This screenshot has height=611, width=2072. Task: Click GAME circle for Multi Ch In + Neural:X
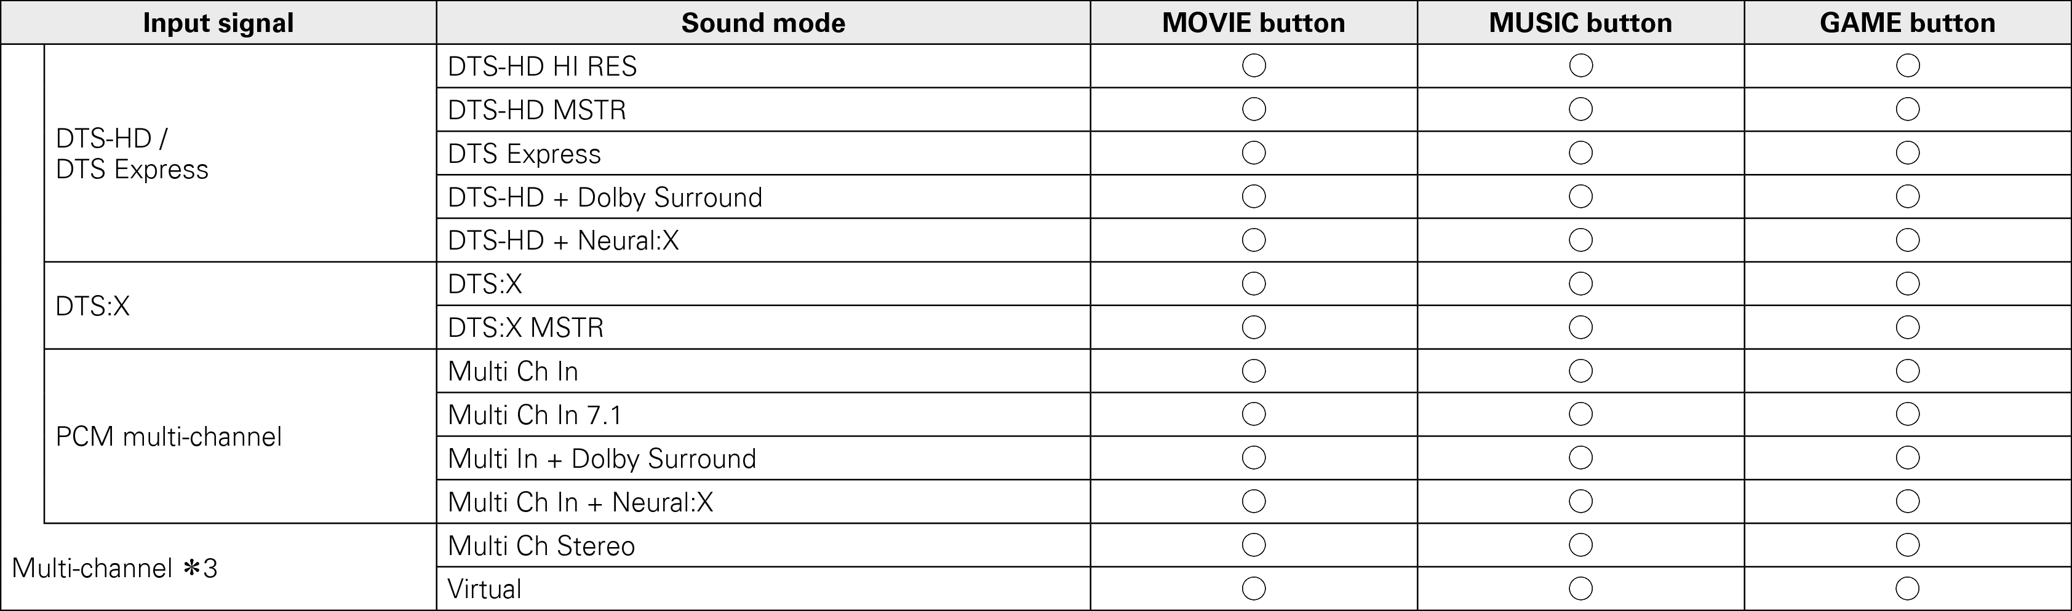pos(1907,502)
